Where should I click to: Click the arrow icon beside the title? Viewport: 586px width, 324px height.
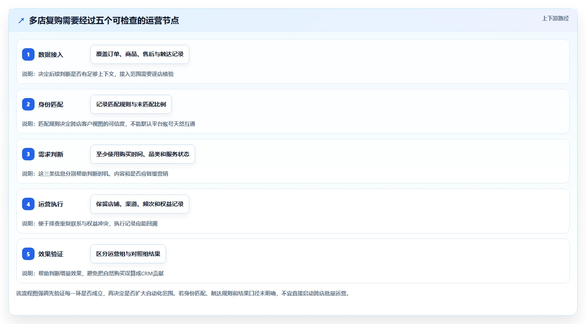click(21, 20)
